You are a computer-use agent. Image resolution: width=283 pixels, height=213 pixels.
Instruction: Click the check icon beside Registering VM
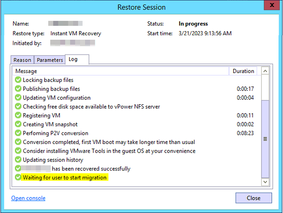point(18,115)
